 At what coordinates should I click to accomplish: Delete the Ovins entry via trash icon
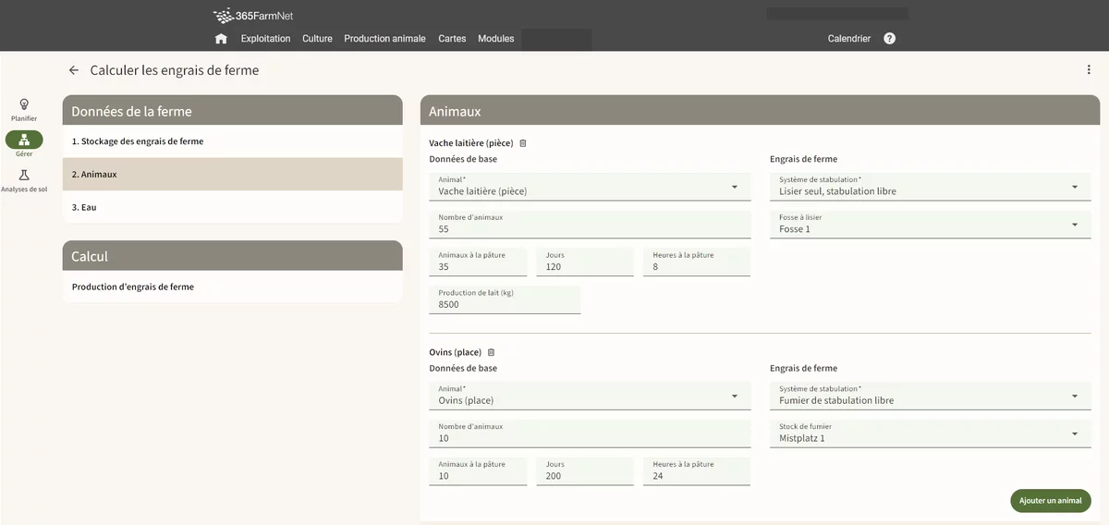pos(491,352)
